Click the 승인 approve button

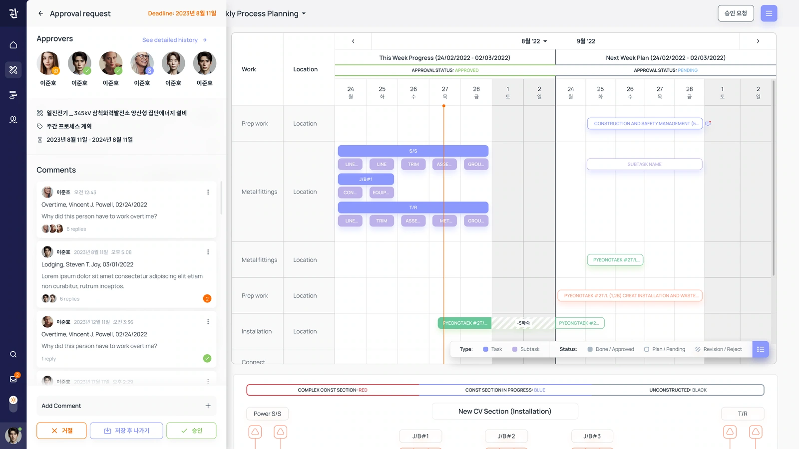[x=192, y=431]
